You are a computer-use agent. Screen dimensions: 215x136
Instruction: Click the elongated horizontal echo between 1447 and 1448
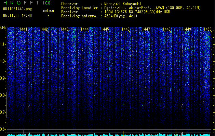tap(159, 105)
